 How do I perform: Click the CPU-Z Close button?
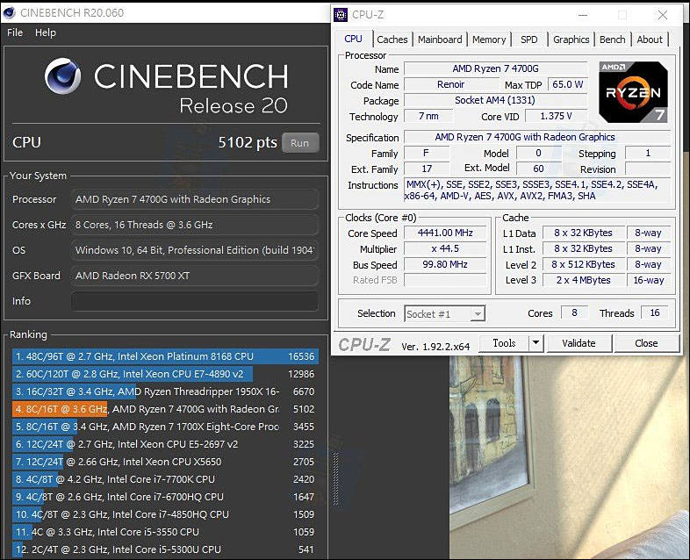pyautogui.click(x=646, y=343)
